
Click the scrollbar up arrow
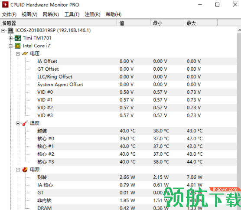pos(239,30)
